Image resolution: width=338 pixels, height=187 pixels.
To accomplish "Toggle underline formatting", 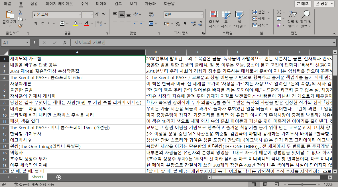I will [49, 23].
